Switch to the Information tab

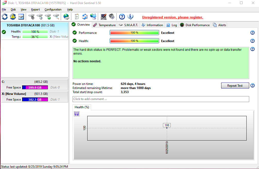pos(152,25)
